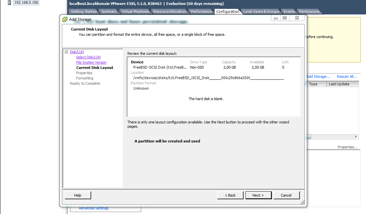366x214 pixels.
Task: Close the Add Storage dialog
Action: [x=297, y=18]
